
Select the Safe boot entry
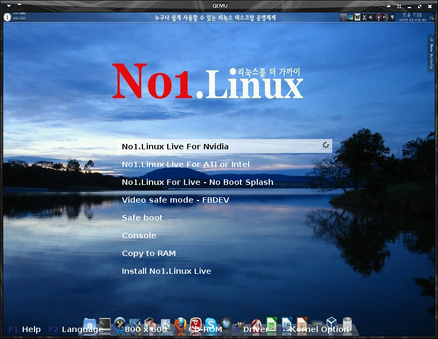point(142,218)
